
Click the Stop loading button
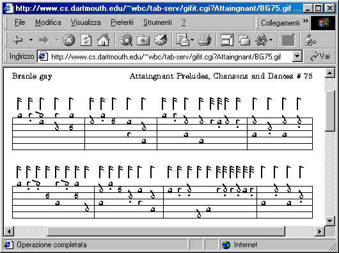(x=68, y=40)
